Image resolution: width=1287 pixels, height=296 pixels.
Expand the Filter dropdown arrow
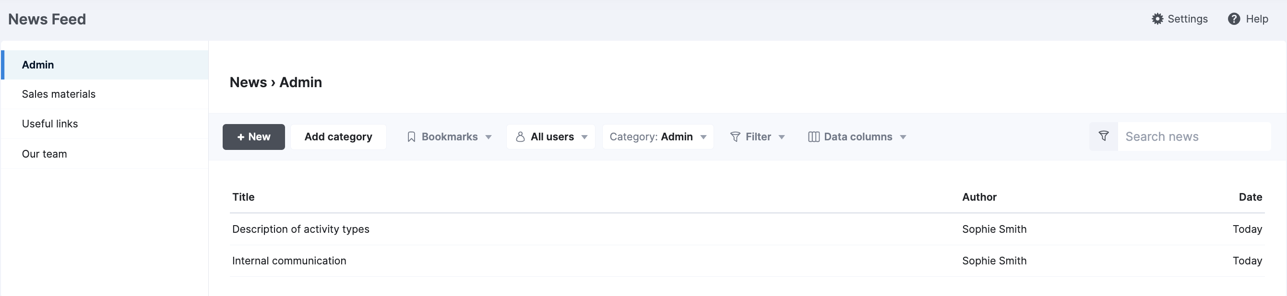click(782, 137)
